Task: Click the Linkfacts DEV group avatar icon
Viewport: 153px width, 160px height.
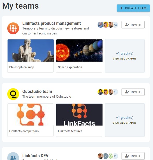Action: (13, 156)
